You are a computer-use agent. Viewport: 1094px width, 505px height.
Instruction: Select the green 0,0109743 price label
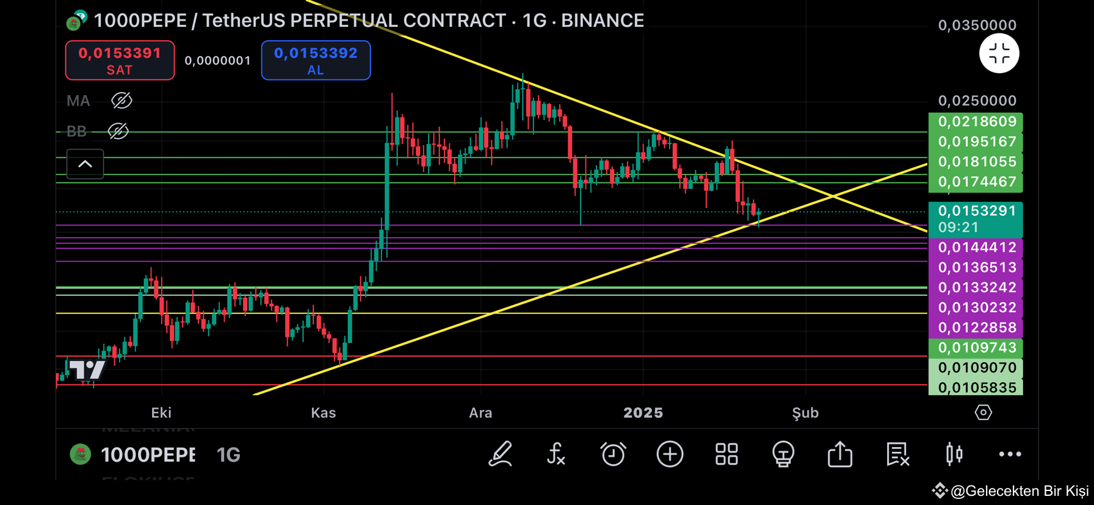tap(976, 348)
